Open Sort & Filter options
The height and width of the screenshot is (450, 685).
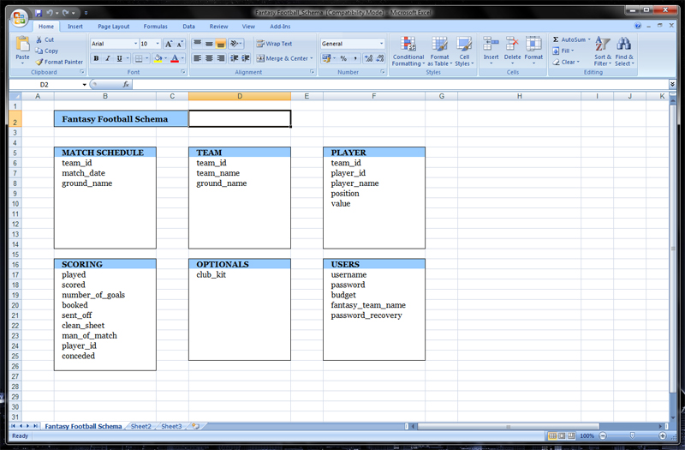tap(603, 51)
